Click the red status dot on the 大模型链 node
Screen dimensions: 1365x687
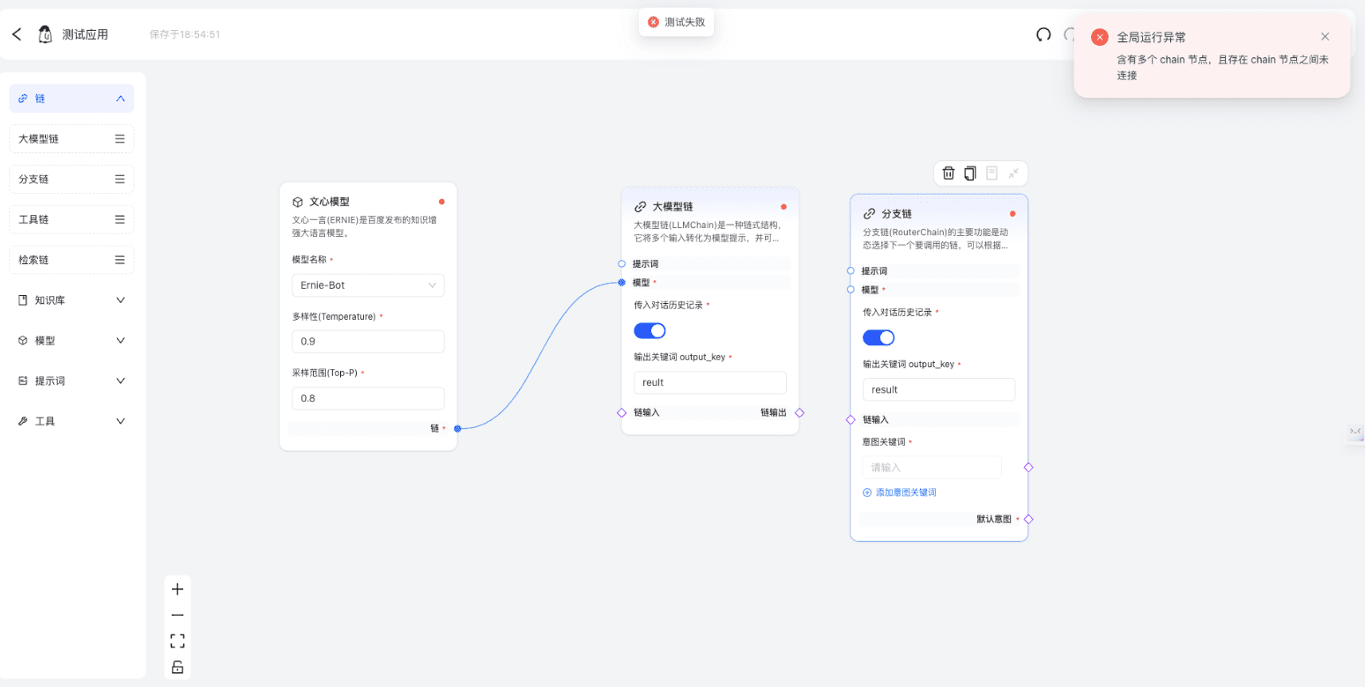point(783,207)
